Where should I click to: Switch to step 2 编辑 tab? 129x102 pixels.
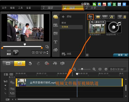click(73, 7)
